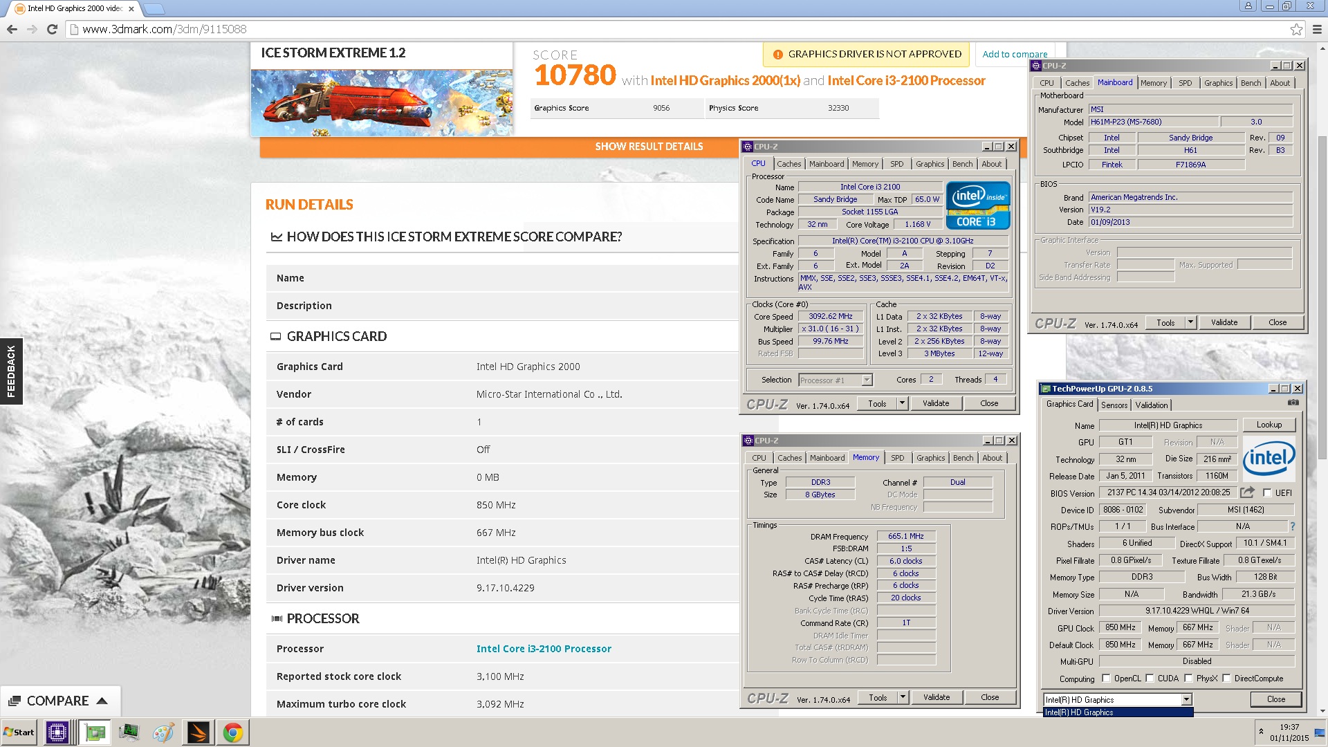Open SPD tab in CPU-Z Memory window
1328x747 pixels.
pos(897,458)
